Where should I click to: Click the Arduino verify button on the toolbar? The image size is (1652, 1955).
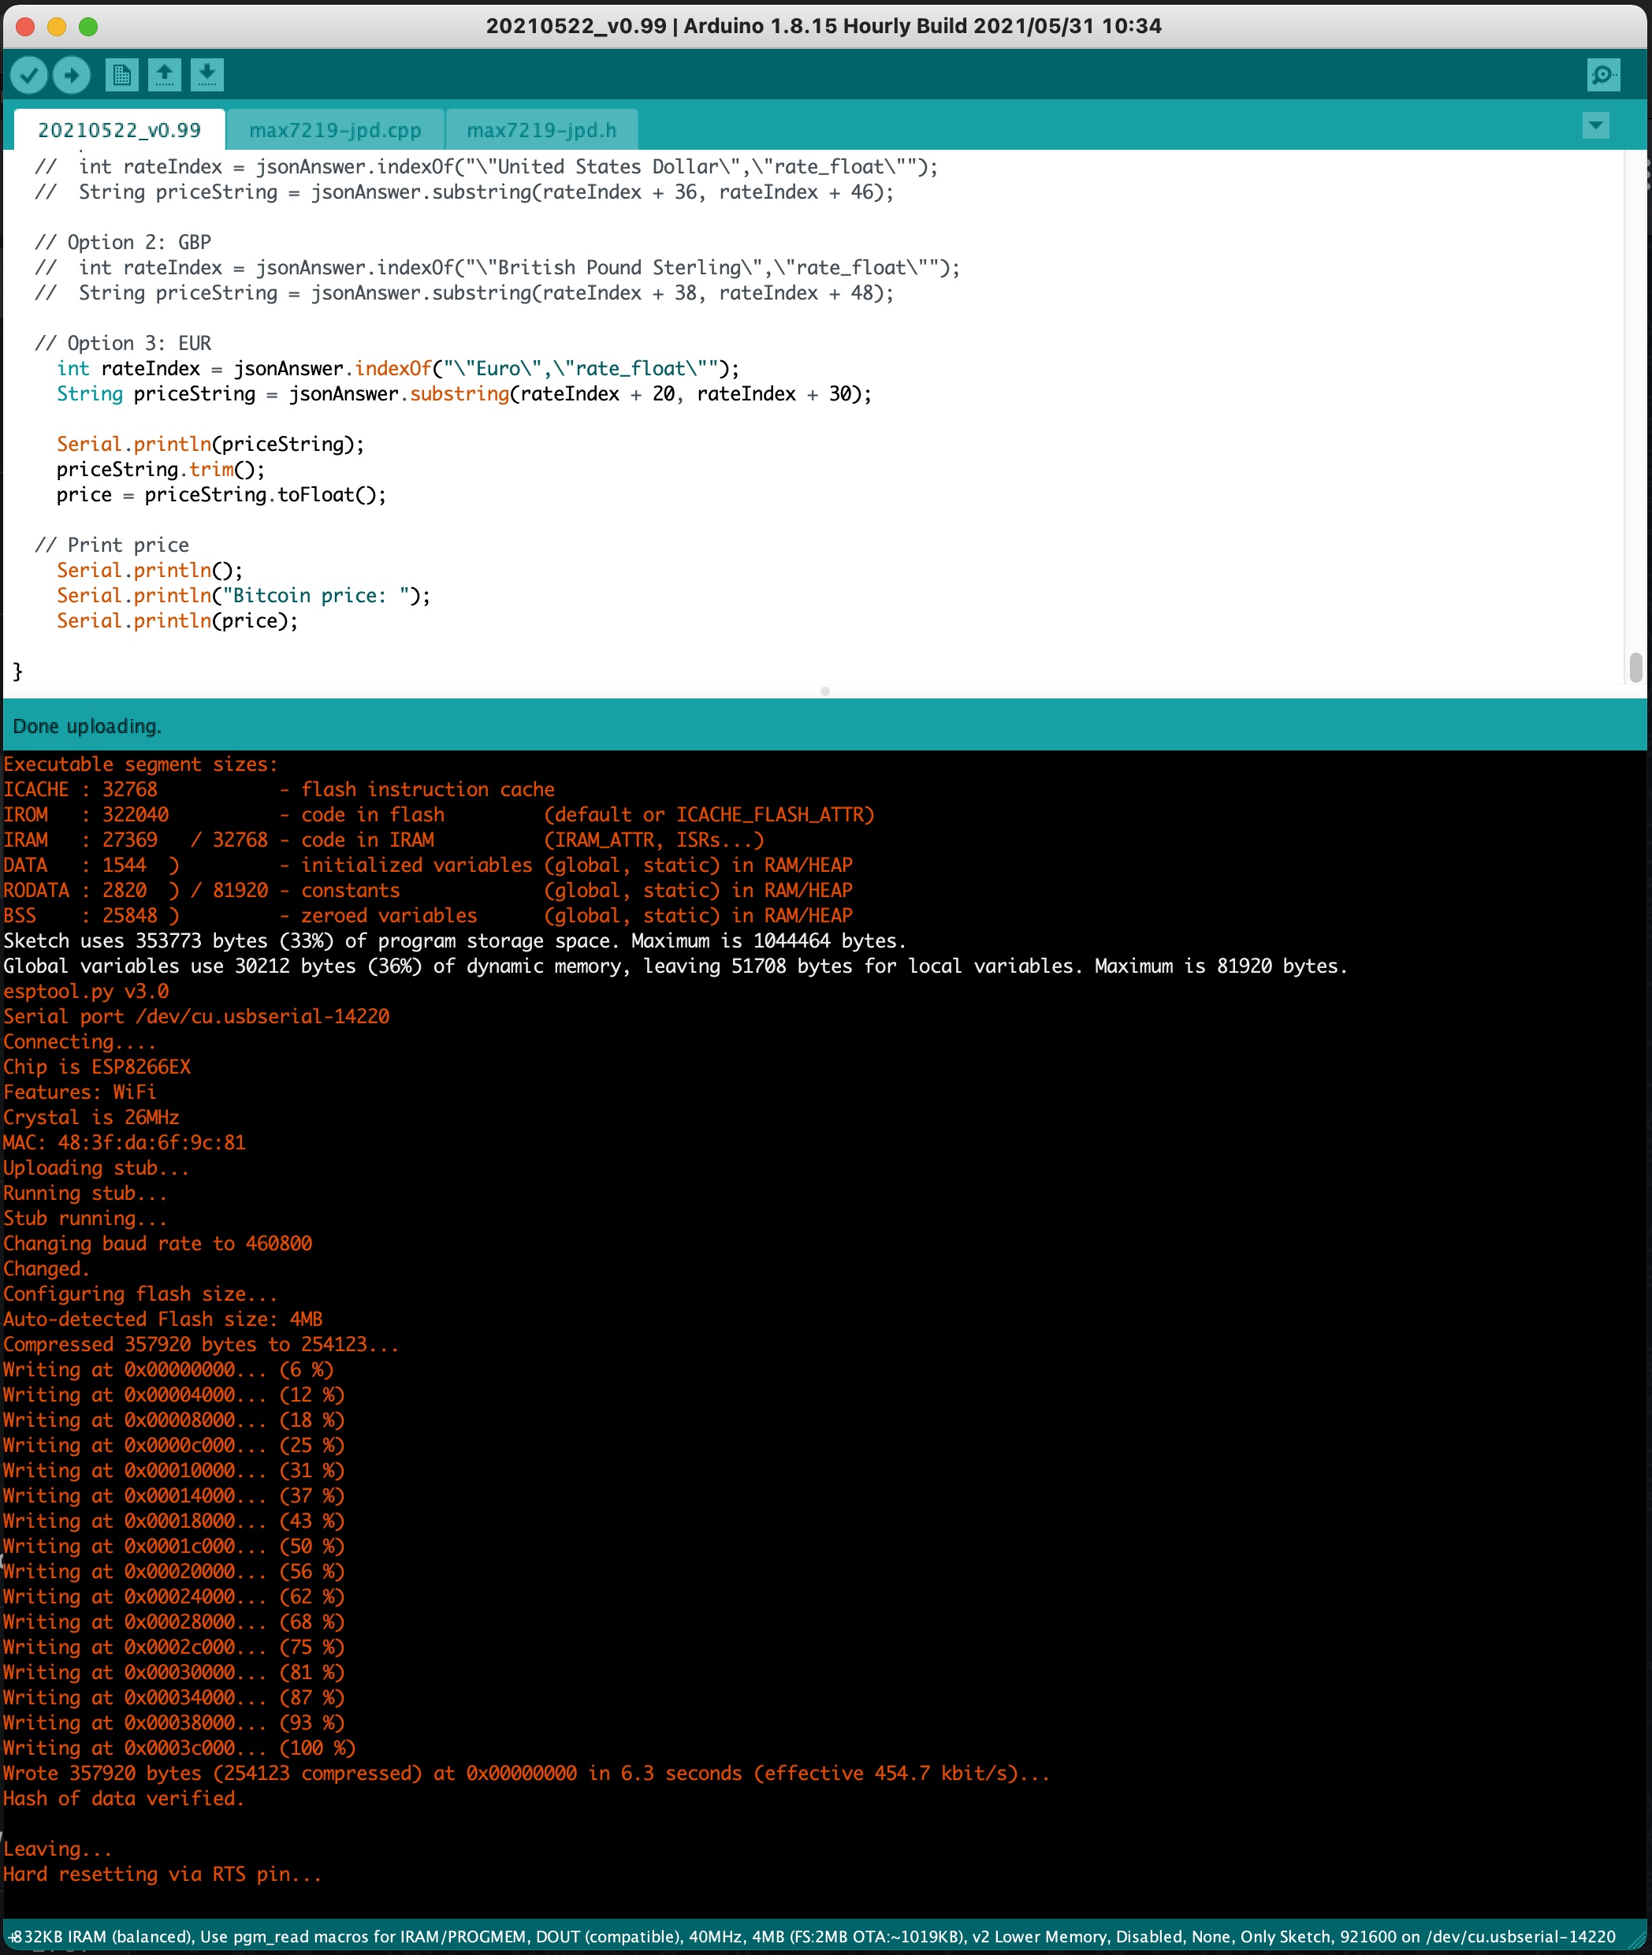pyautogui.click(x=29, y=75)
